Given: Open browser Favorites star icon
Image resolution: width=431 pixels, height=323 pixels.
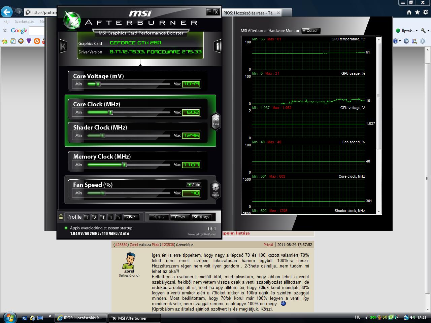Looking at the screenshot, I should tap(417, 12).
